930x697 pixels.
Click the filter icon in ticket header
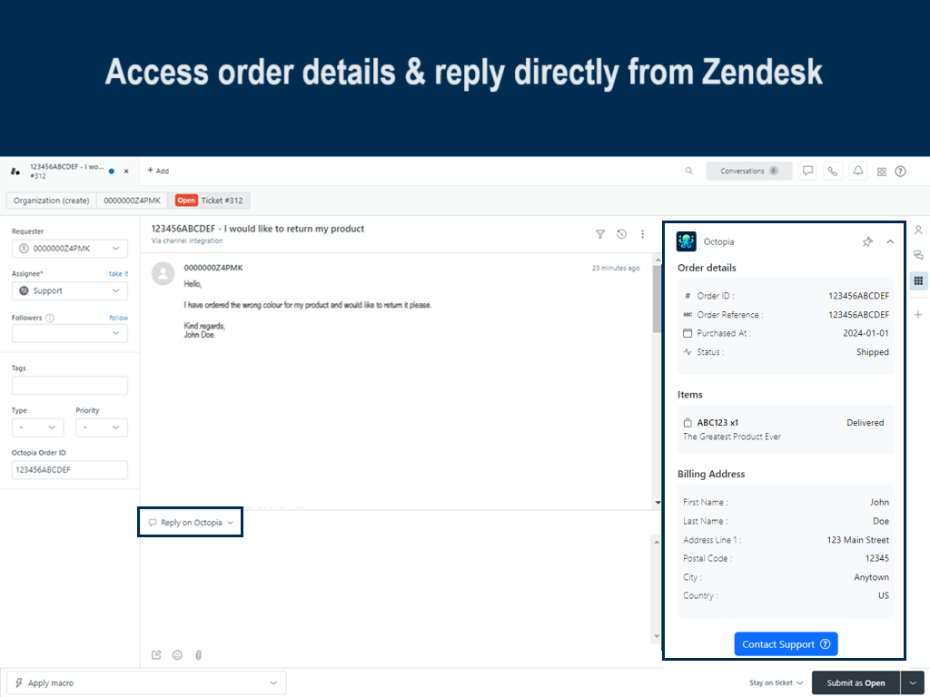coord(599,234)
